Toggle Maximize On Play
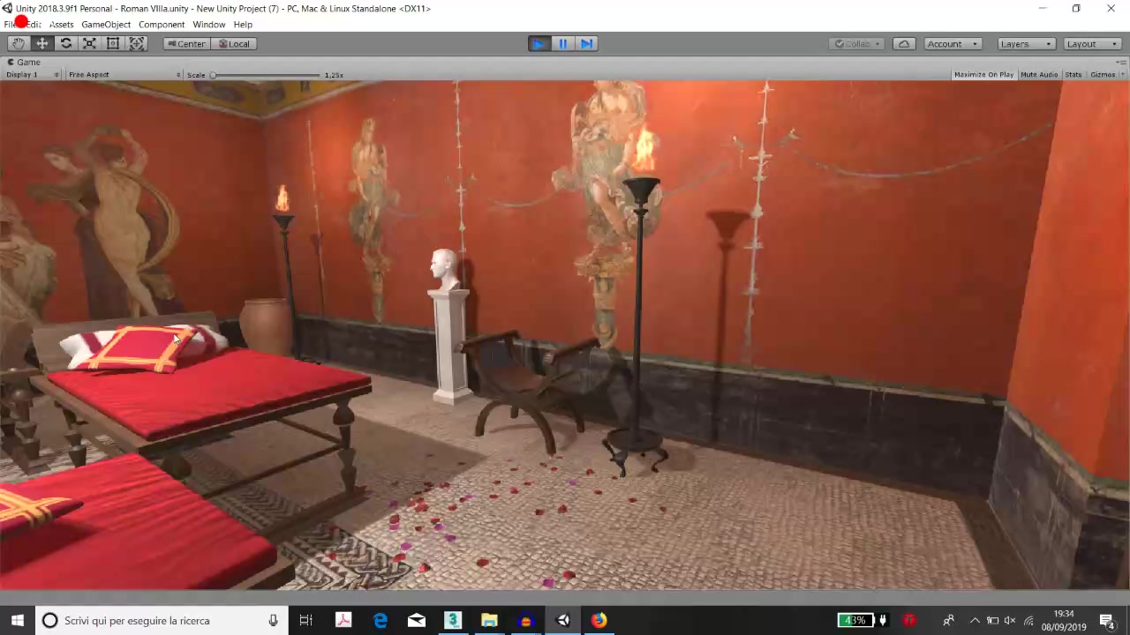Screen dimensions: 1130x635 (983, 75)
